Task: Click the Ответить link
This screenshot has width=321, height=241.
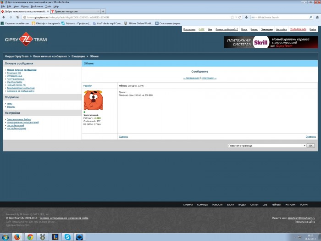Action: click(311, 137)
